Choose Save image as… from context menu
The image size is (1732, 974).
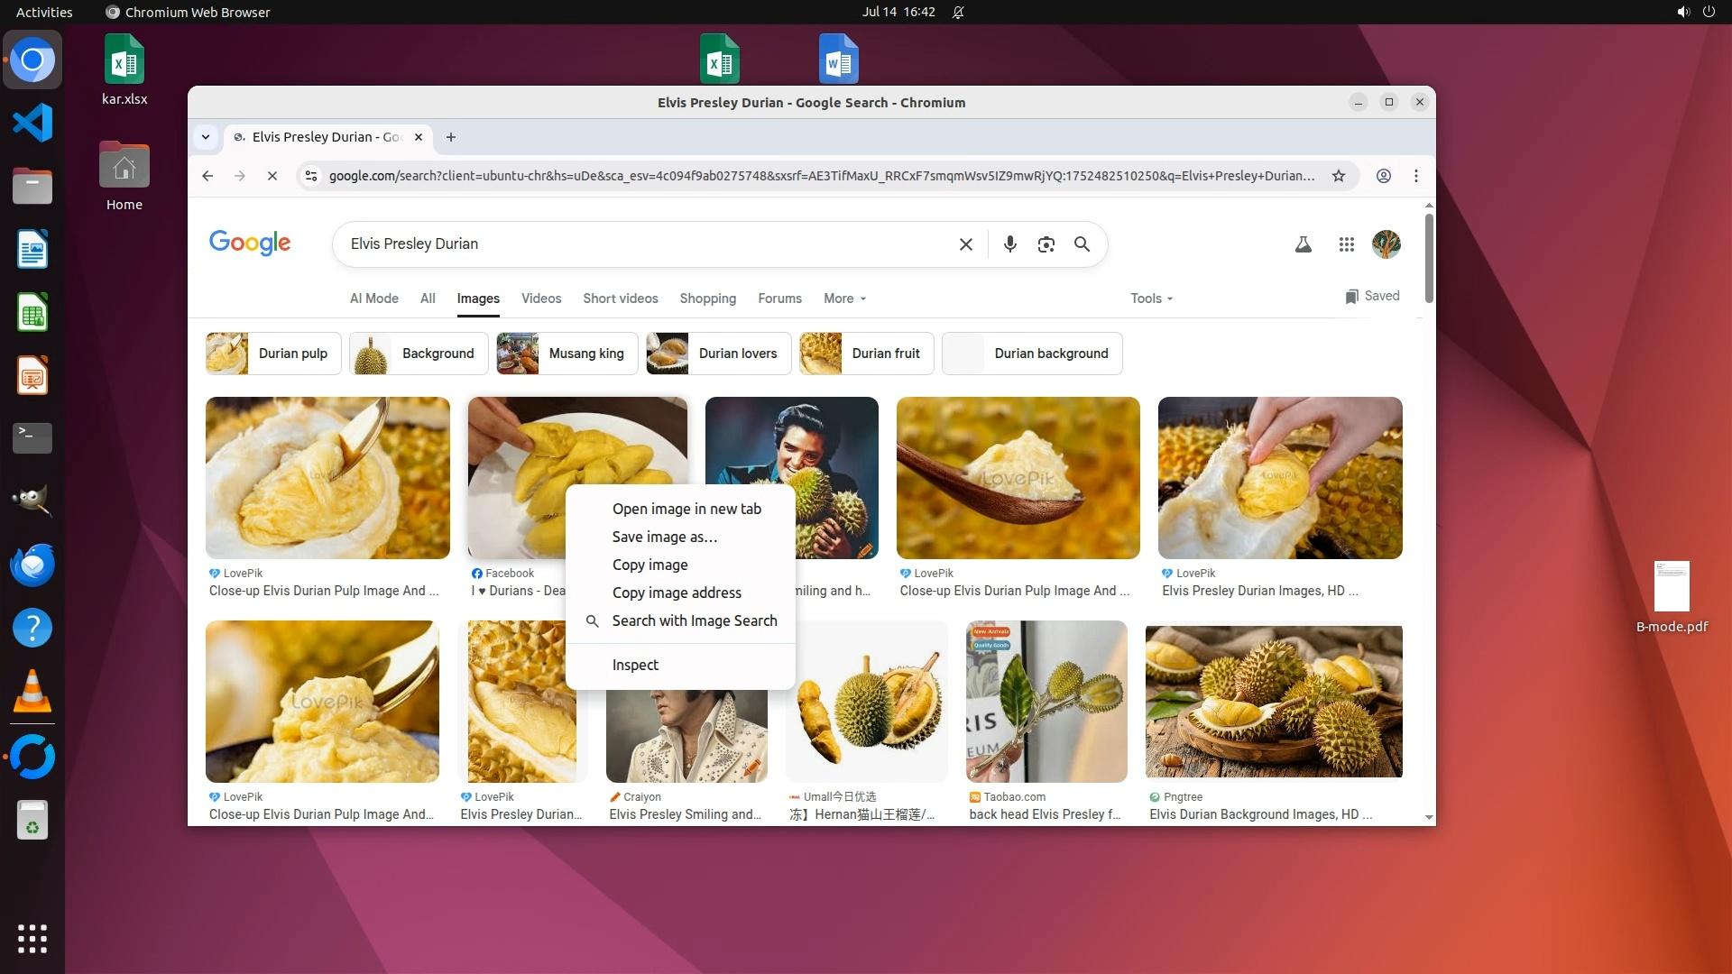coord(664,537)
